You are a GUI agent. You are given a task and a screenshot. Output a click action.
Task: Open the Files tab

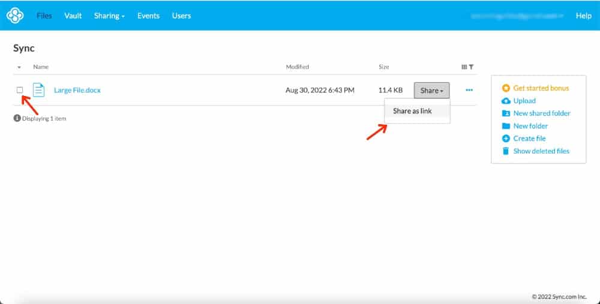(x=44, y=16)
